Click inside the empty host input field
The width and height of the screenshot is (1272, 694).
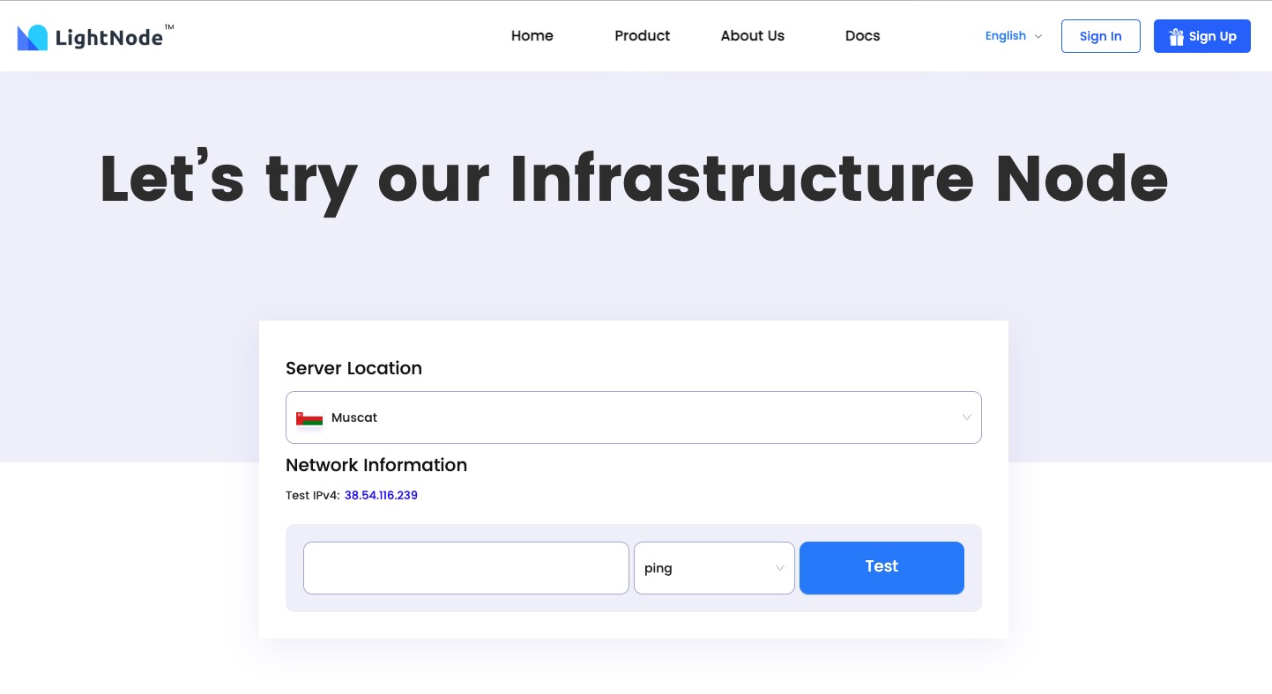(x=466, y=568)
